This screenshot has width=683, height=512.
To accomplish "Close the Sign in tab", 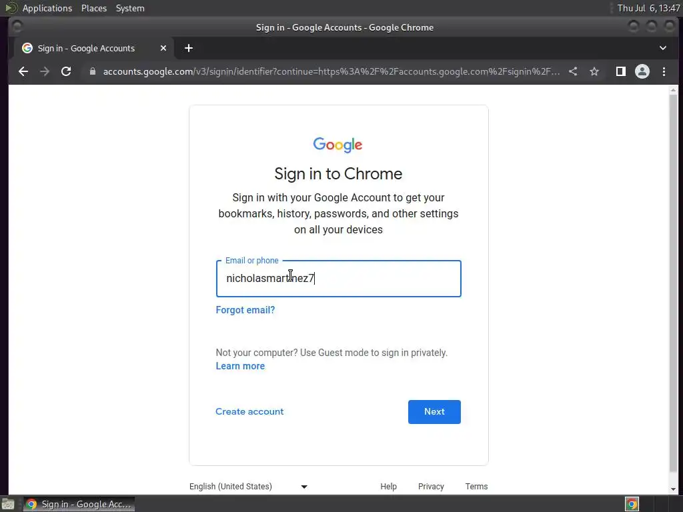I will coord(163,48).
